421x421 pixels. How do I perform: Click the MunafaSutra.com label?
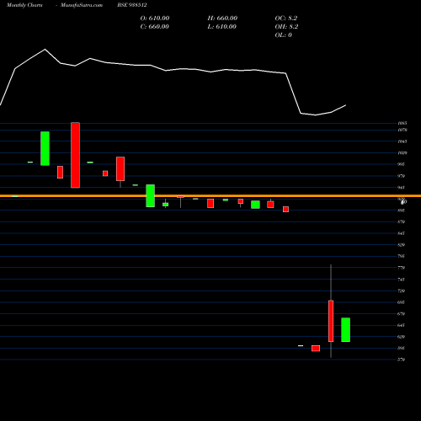82,5
